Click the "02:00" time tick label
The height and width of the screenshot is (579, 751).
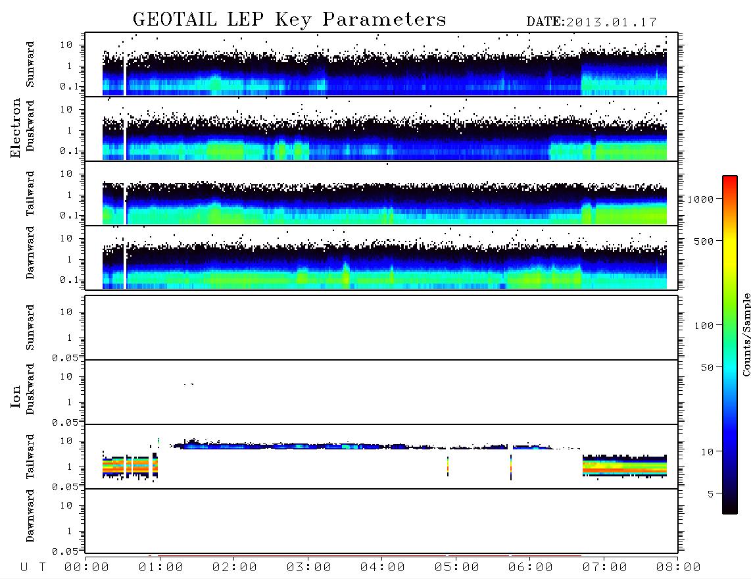pyautogui.click(x=235, y=568)
